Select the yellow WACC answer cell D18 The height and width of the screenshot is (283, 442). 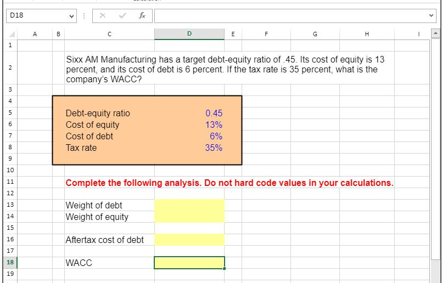[x=189, y=263]
